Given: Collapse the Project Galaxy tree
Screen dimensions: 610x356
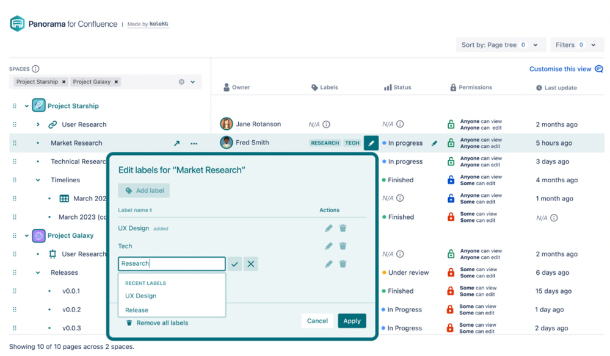Looking at the screenshot, I should 26,236.
